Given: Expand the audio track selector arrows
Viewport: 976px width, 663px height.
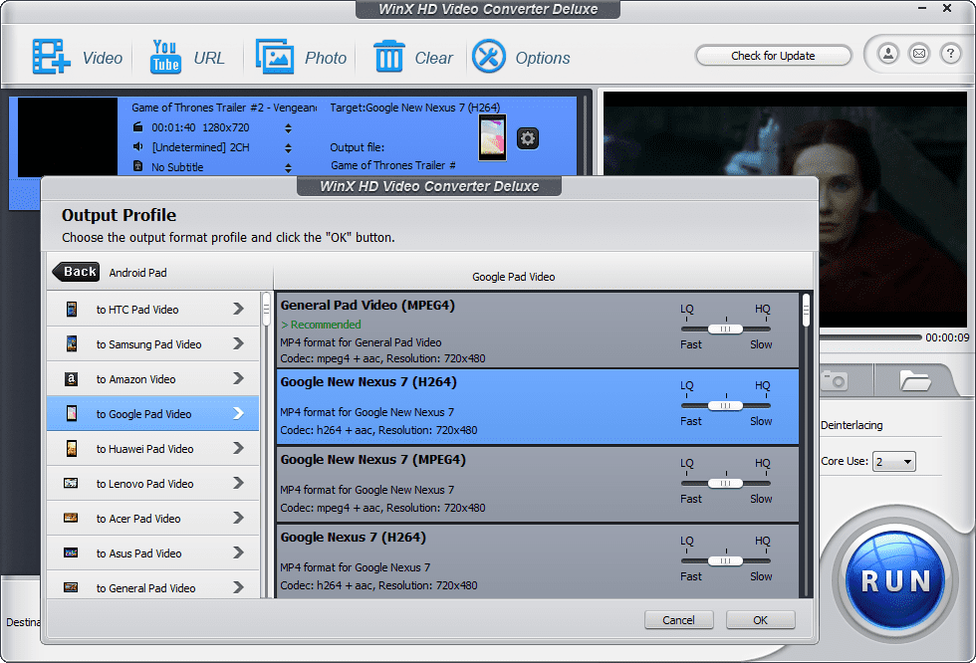Looking at the screenshot, I should click(x=288, y=148).
